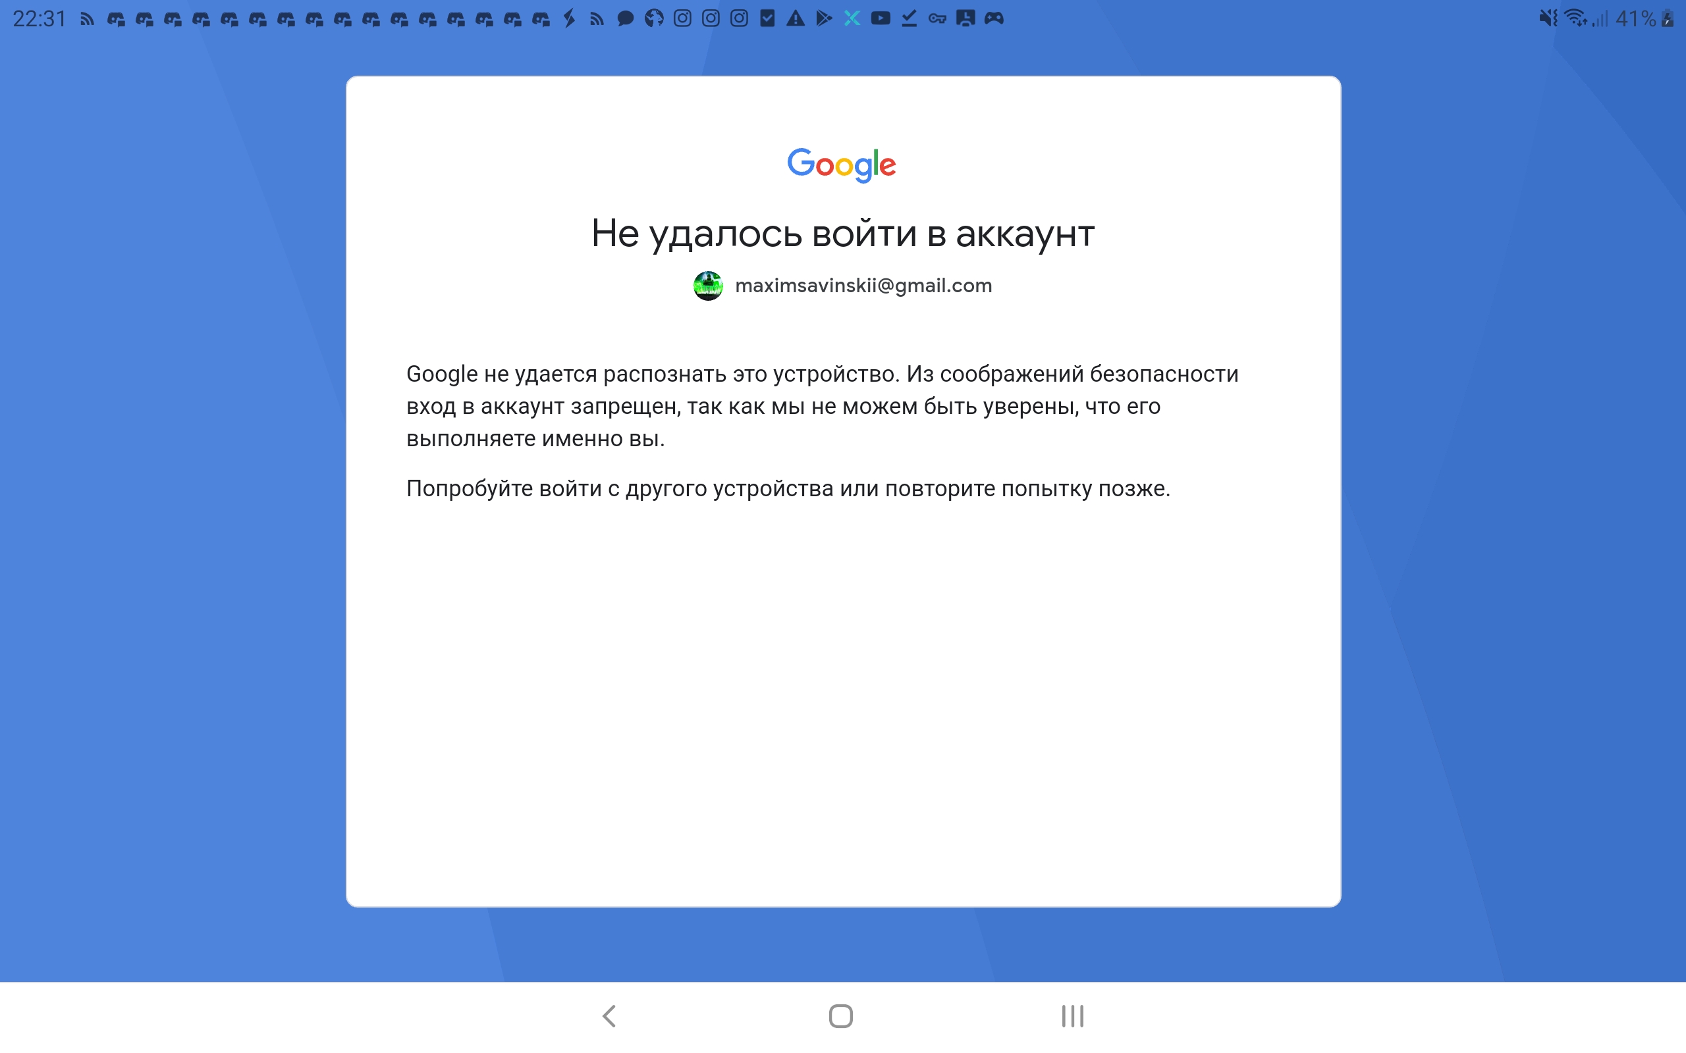Screen dimensions: 1686x1053
Task: Tap the RSS icon beside the chat bubble
Action: (x=597, y=18)
